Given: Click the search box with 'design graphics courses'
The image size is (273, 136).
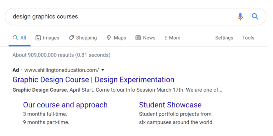Looking at the screenshot, I should (x=135, y=17).
